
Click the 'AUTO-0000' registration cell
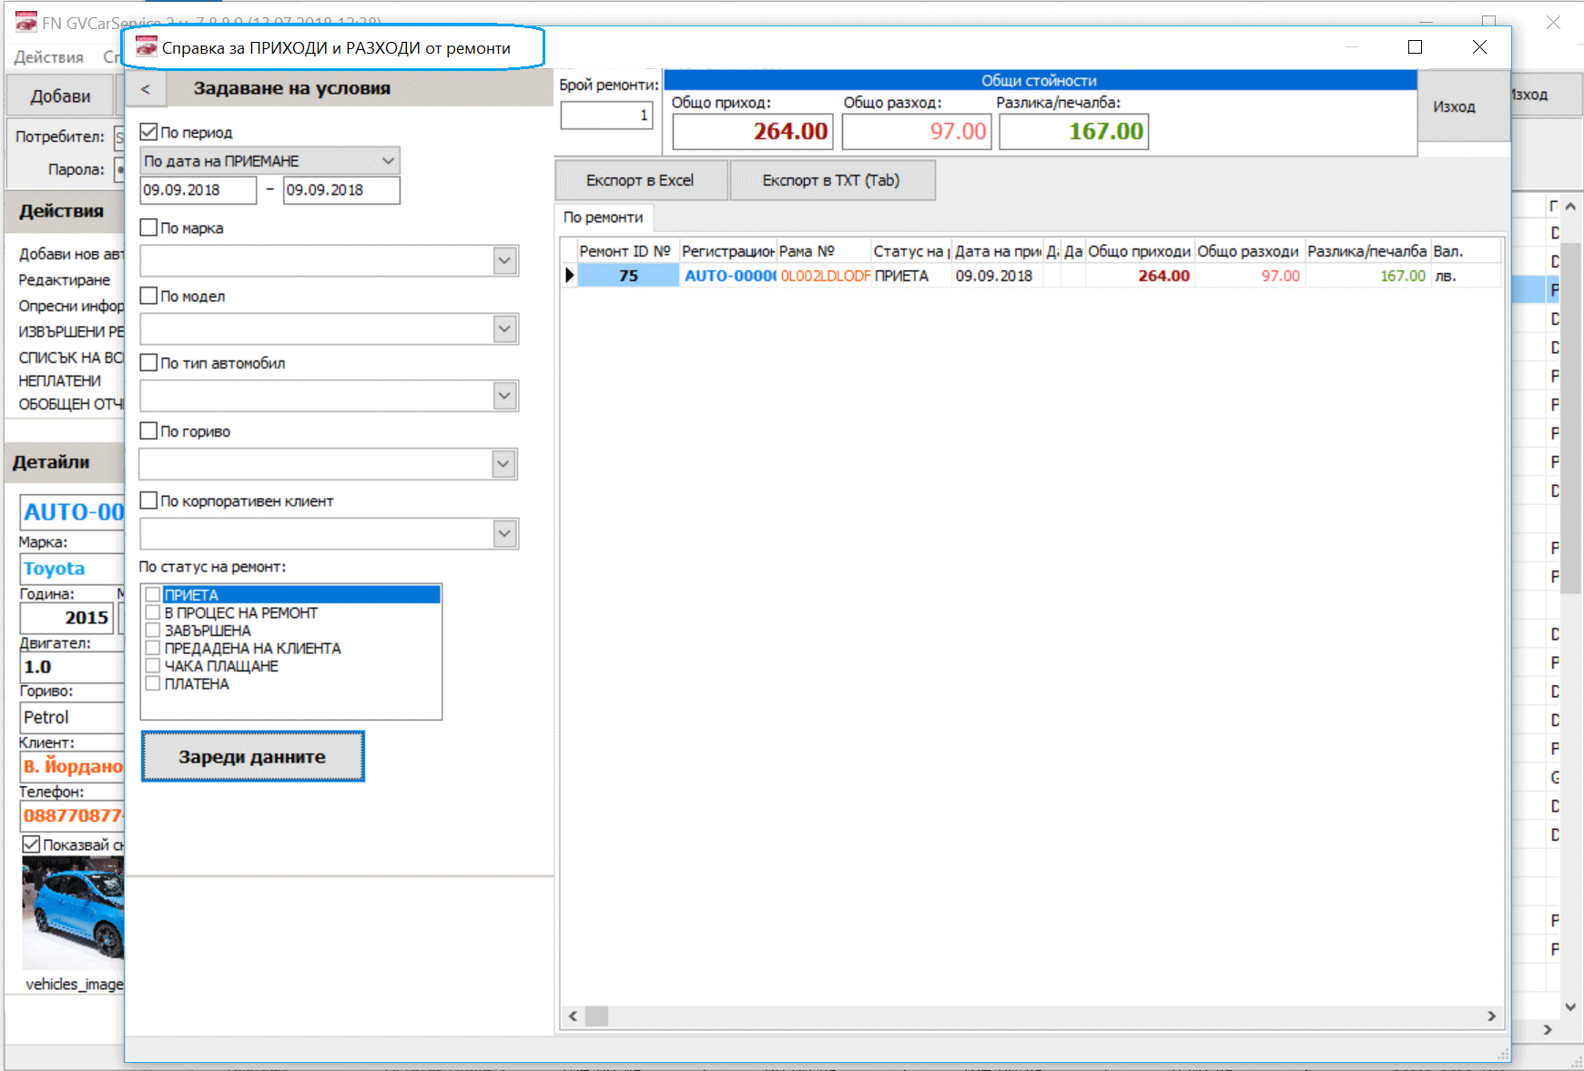click(x=729, y=276)
